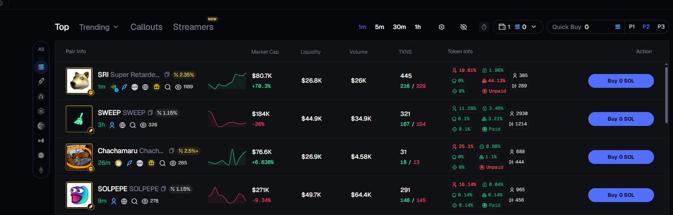Search SOLPEPE with magnifier icon
This screenshot has height=215, width=673.
coord(134,201)
